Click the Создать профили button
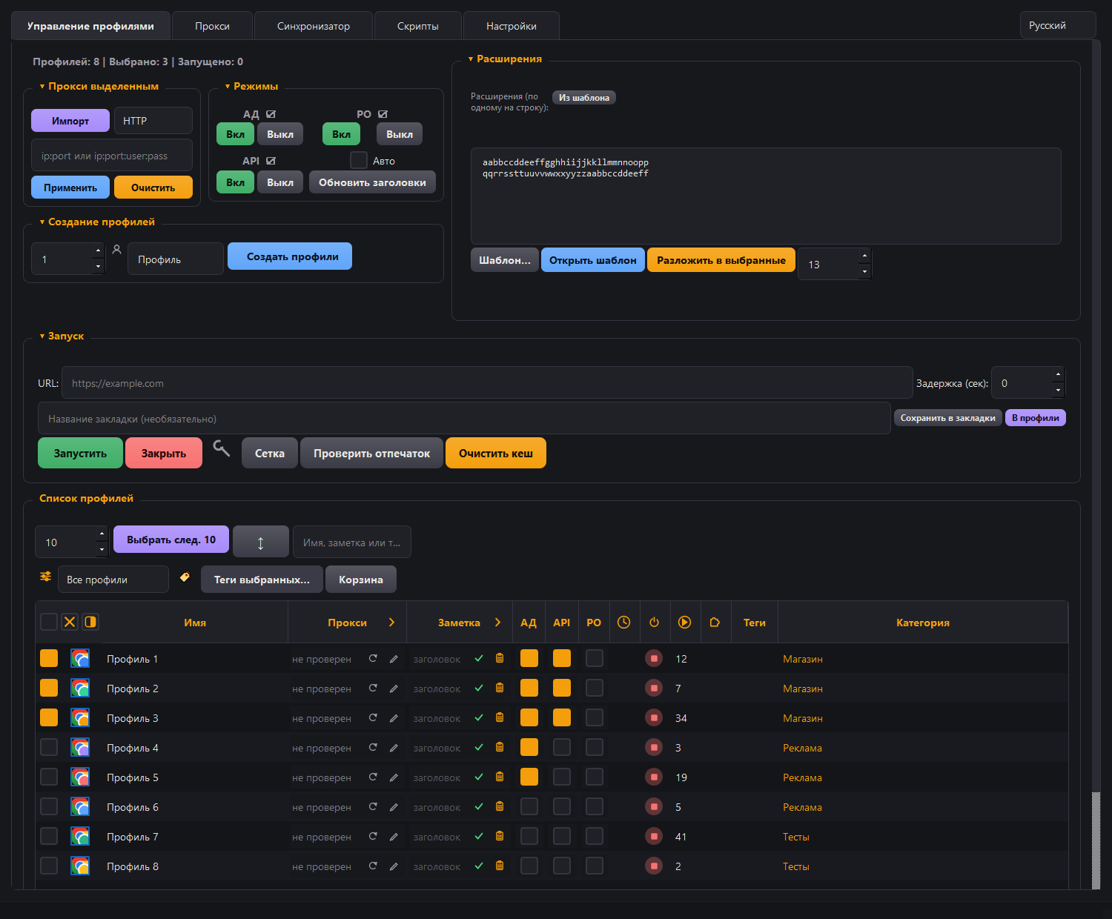 290,256
